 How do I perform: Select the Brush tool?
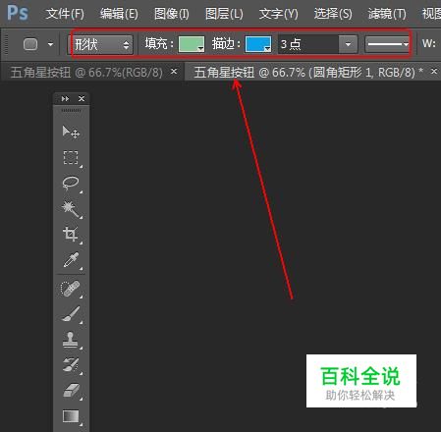click(x=71, y=314)
